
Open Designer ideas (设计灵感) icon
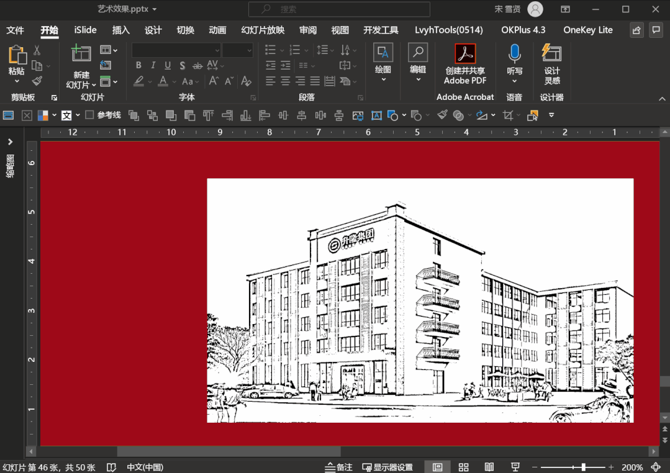tap(551, 53)
